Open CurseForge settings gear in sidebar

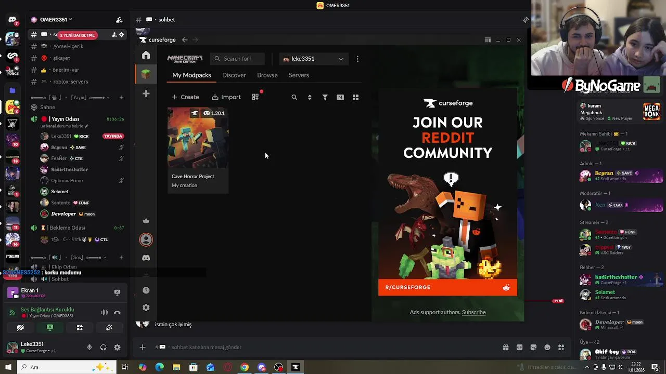(x=146, y=308)
